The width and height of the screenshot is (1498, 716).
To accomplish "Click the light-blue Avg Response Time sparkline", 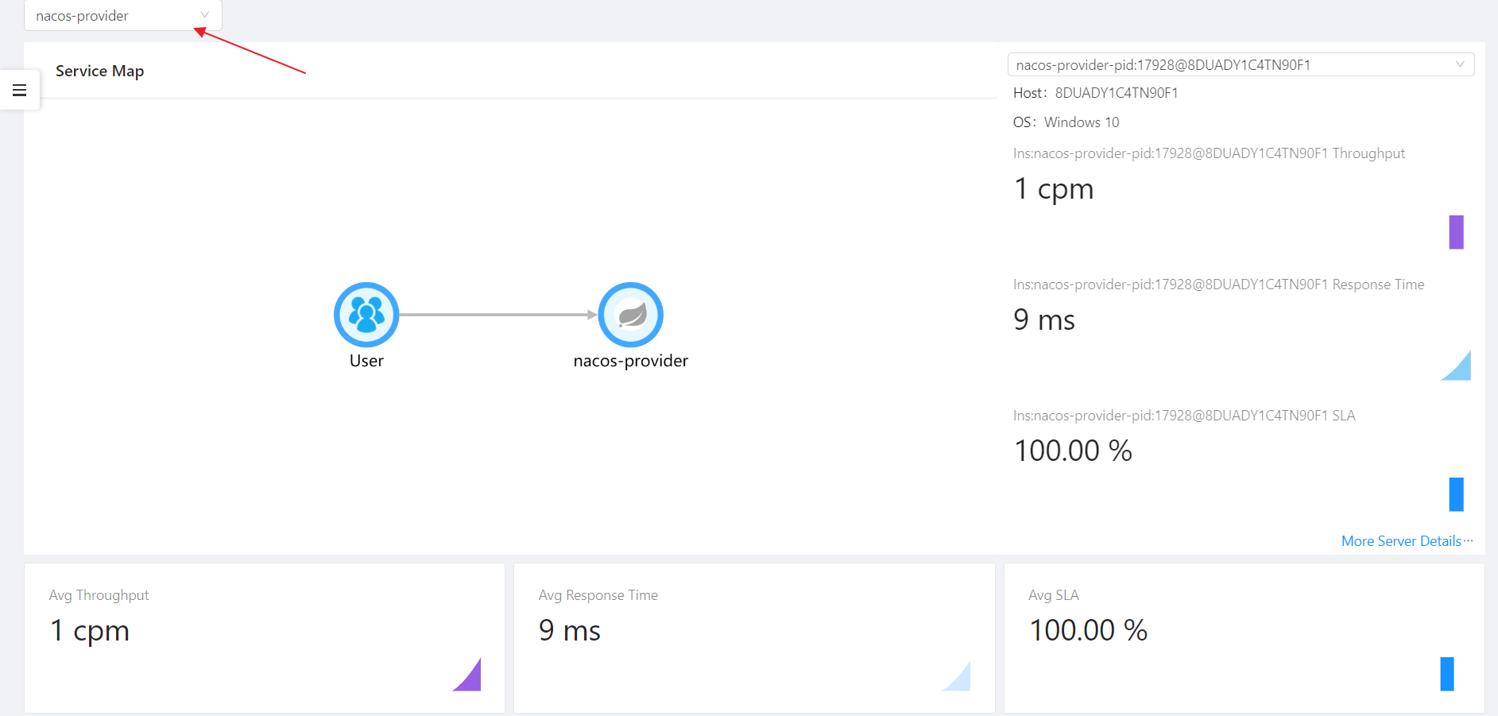I will point(958,676).
